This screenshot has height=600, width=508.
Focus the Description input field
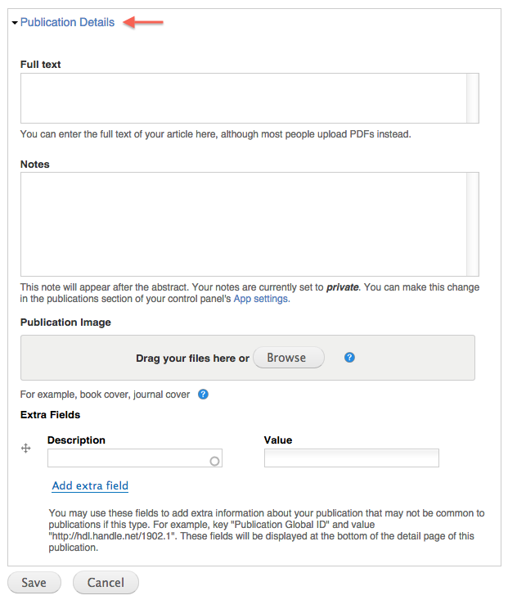[135, 458]
